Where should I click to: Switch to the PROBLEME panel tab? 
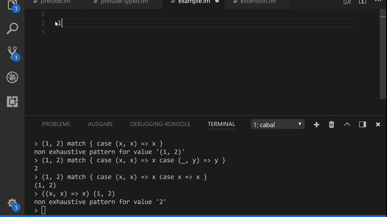coord(56,124)
